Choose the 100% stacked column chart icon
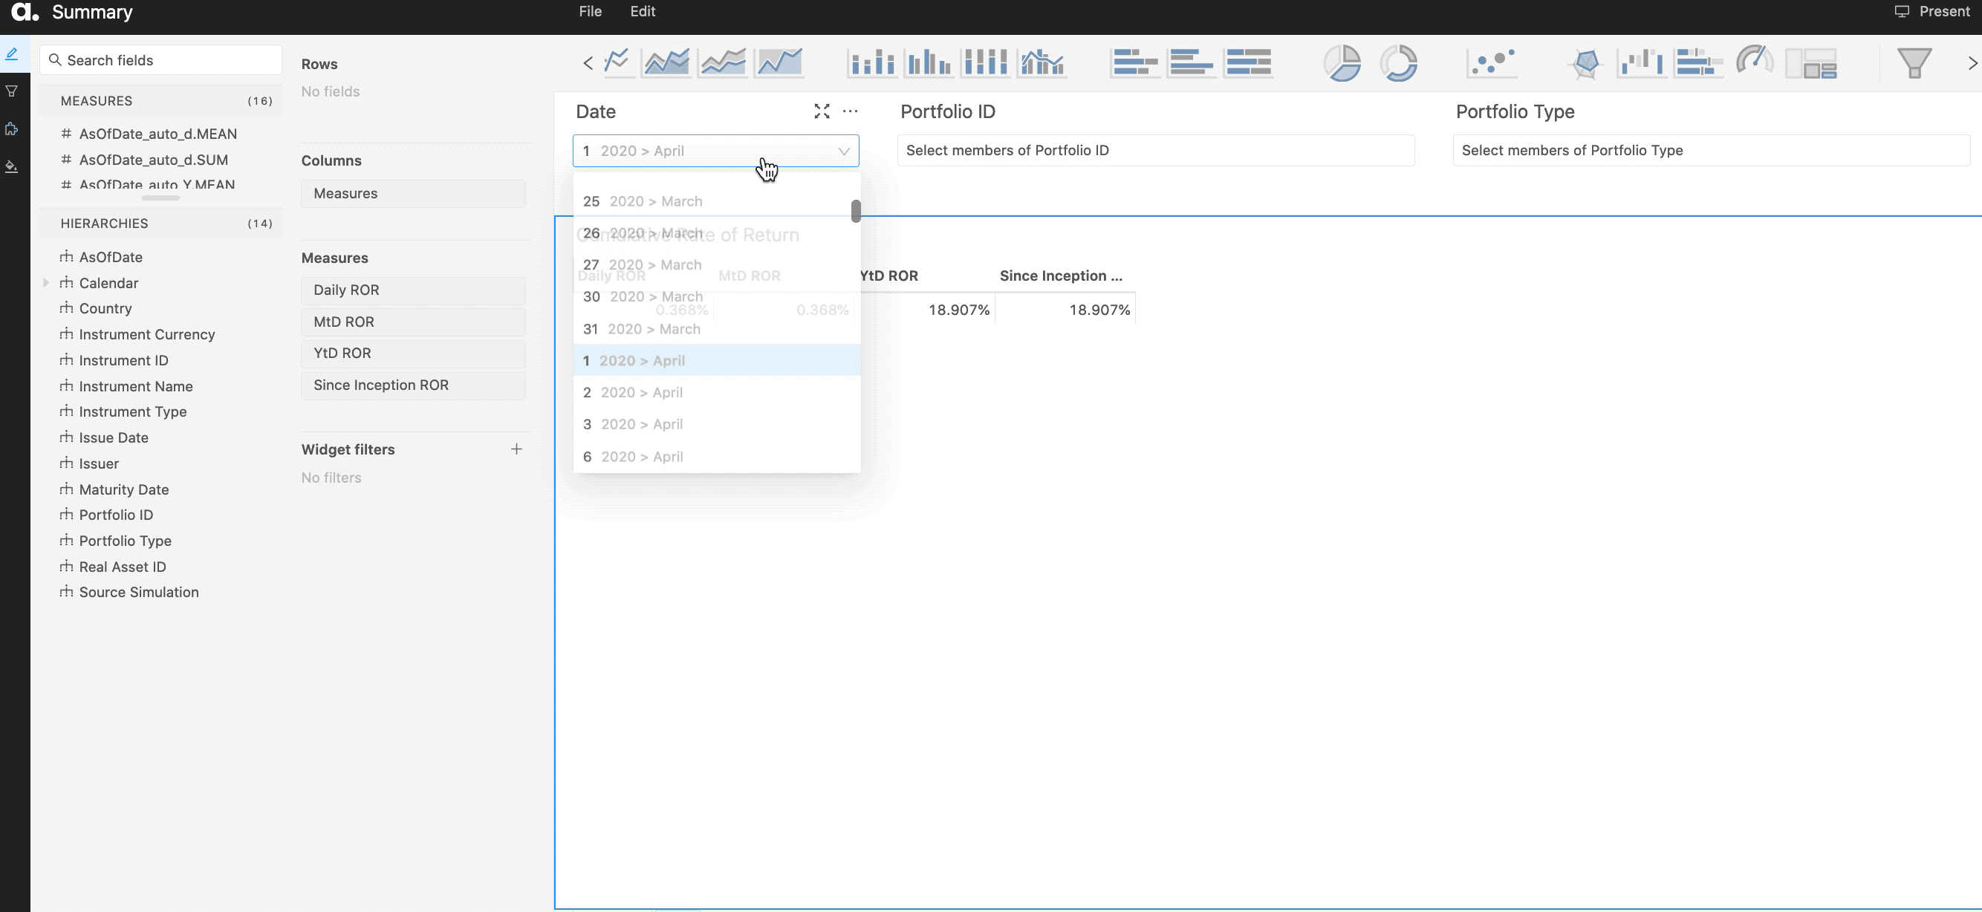Viewport: 1982px width, 912px height. click(986, 62)
